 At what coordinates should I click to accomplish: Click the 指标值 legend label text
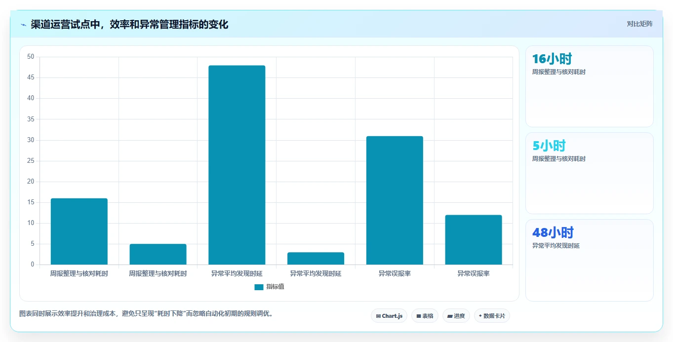[x=275, y=287]
